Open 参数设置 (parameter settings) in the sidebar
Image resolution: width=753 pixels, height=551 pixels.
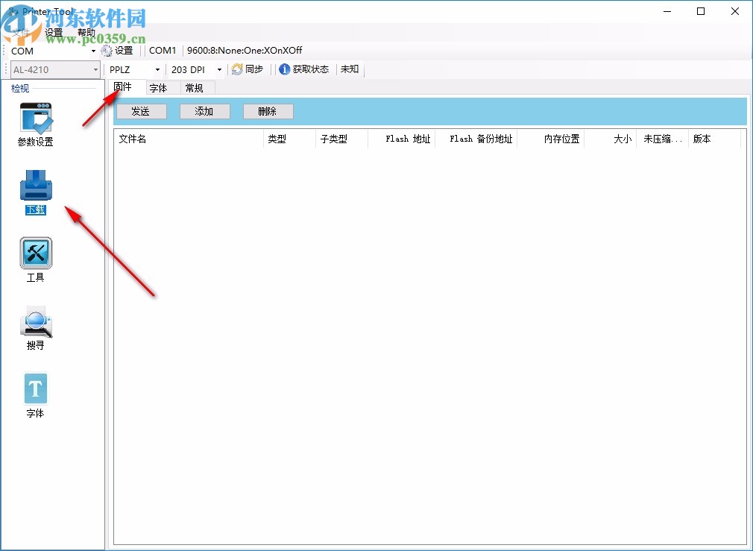point(35,119)
